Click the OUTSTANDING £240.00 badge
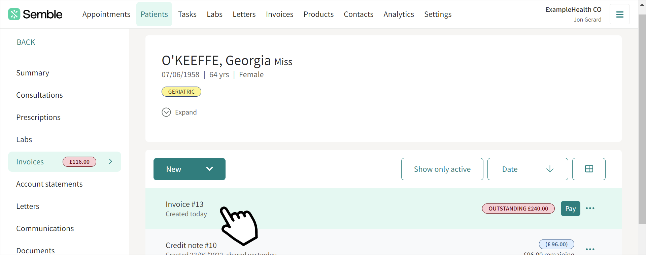The height and width of the screenshot is (255, 646). (x=518, y=209)
